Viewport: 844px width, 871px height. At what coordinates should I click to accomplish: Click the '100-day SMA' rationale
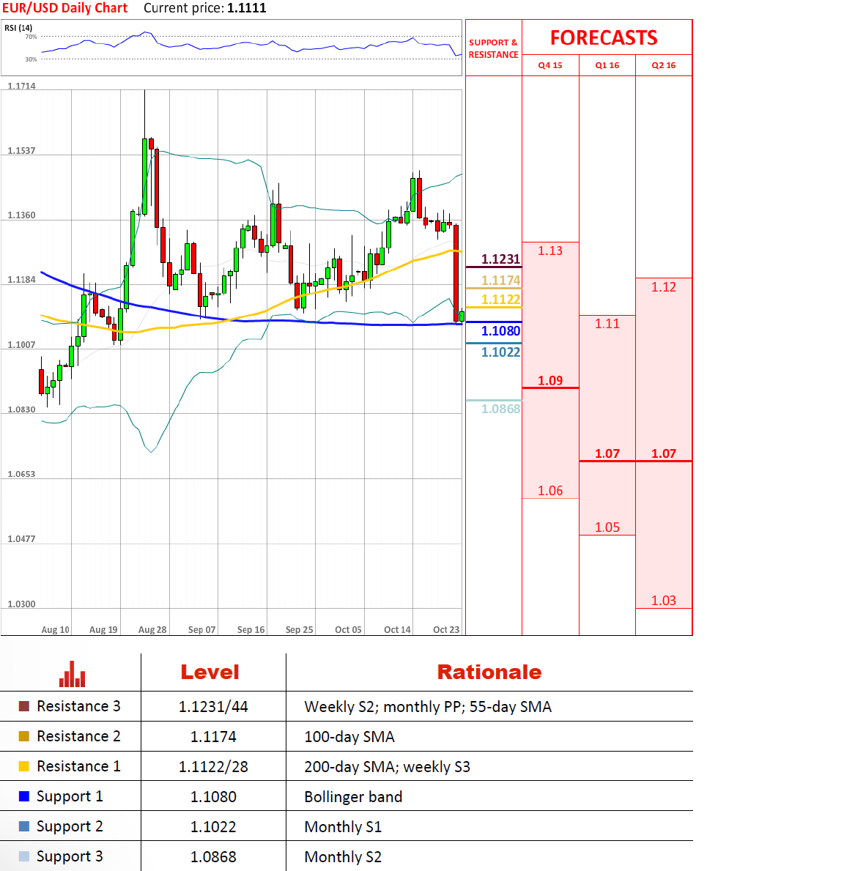[x=349, y=736]
